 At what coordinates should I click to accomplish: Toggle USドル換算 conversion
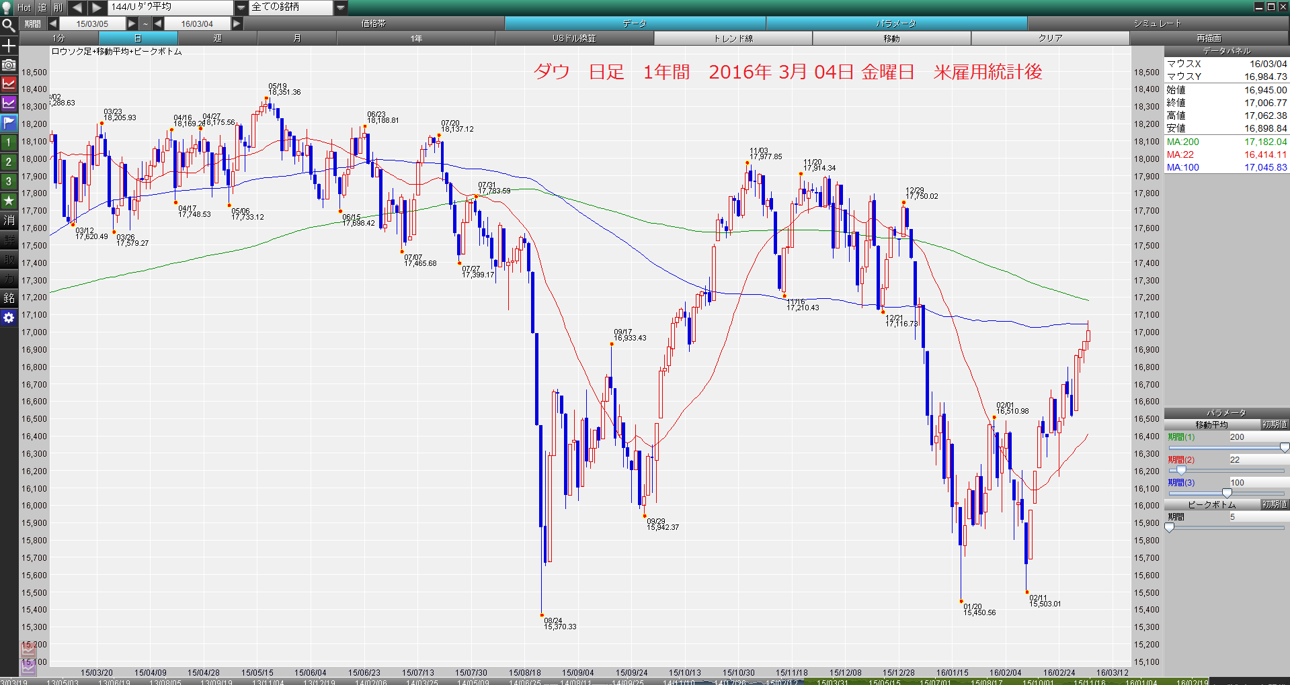point(575,38)
